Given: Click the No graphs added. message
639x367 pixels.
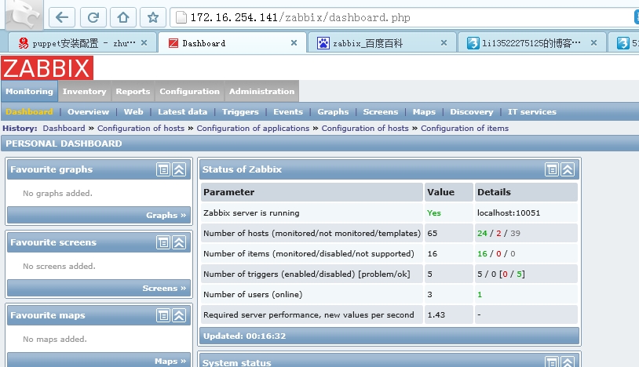Looking at the screenshot, I should [57, 193].
